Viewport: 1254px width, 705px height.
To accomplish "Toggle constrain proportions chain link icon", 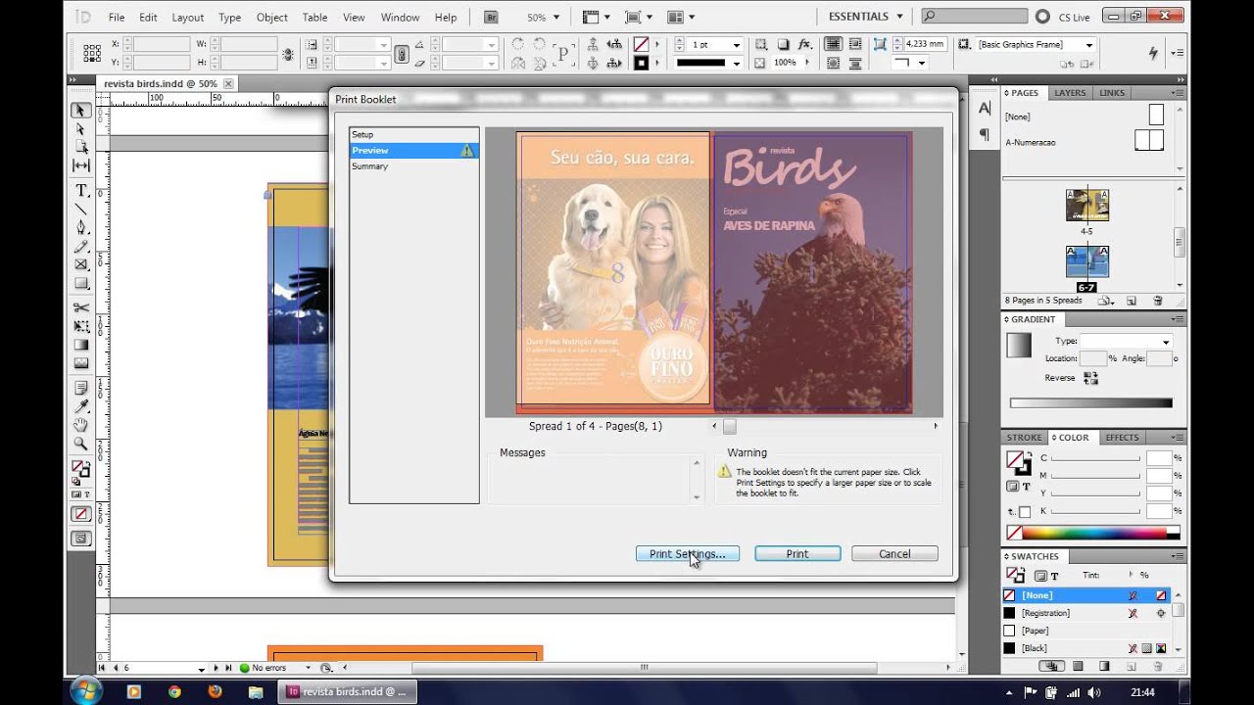I will pyautogui.click(x=401, y=54).
